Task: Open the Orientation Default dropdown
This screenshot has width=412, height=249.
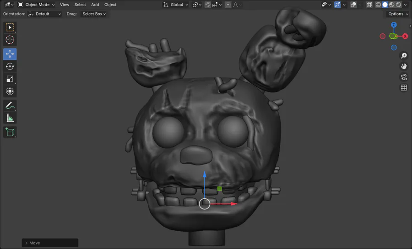Action: click(x=45, y=14)
